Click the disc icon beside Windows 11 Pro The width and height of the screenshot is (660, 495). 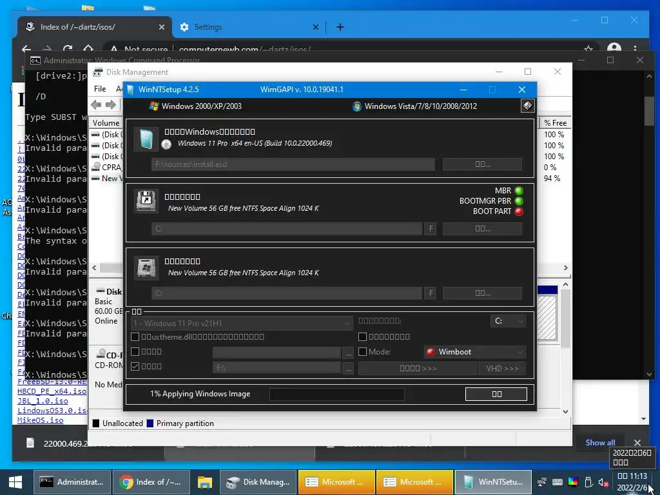coord(166,144)
